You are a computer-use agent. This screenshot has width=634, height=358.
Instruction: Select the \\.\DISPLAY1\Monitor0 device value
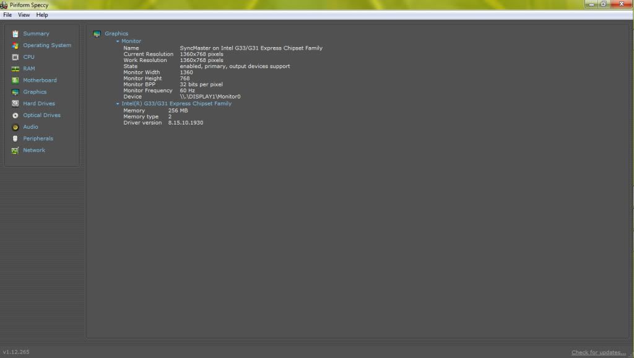(211, 97)
